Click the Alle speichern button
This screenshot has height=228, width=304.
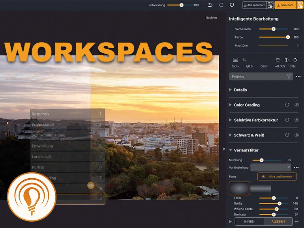[x=254, y=5]
